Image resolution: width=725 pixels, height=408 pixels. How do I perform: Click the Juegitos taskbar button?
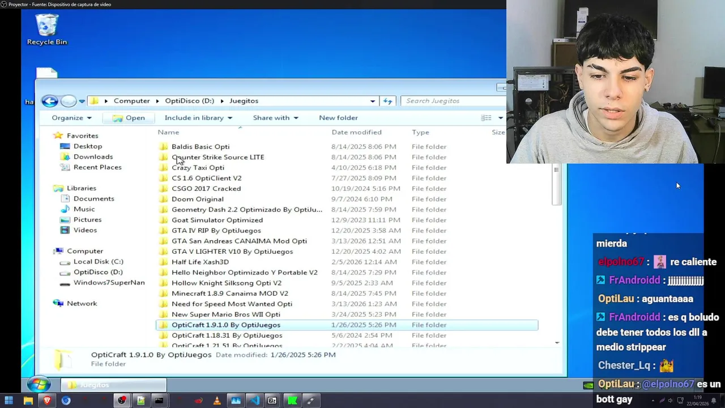(x=113, y=385)
